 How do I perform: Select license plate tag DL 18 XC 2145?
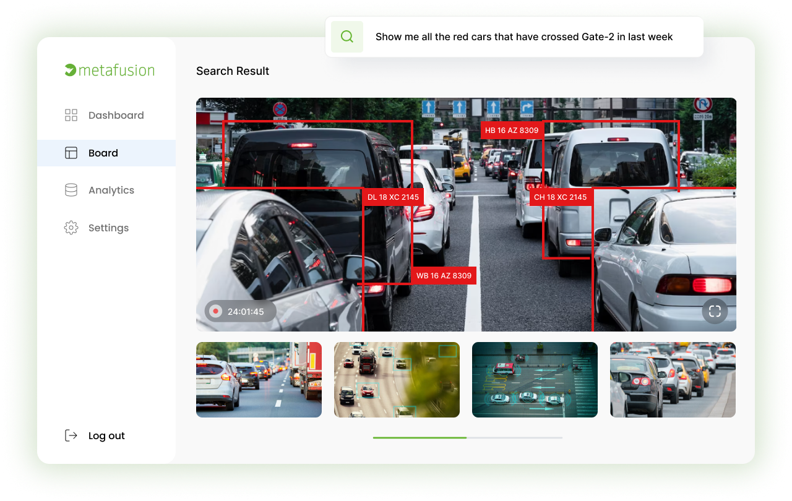click(393, 197)
